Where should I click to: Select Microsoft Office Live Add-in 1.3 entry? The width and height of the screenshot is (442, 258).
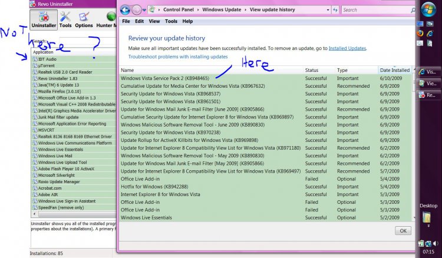[x=74, y=98]
